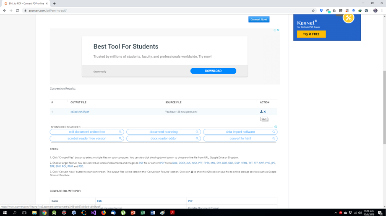The image size is (386, 216).
Task: Open the Windows Start menu
Action: coord(5,213)
